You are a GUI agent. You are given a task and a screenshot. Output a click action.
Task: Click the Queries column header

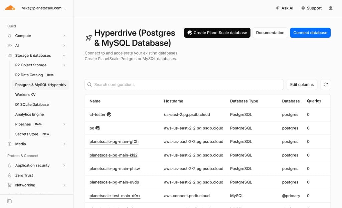(x=314, y=101)
